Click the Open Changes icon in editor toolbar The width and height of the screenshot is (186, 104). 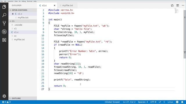(172, 5)
